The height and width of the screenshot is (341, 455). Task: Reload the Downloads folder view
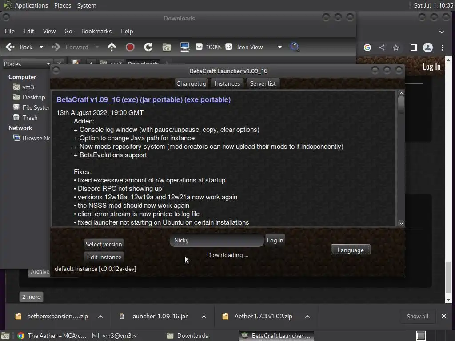point(148,47)
